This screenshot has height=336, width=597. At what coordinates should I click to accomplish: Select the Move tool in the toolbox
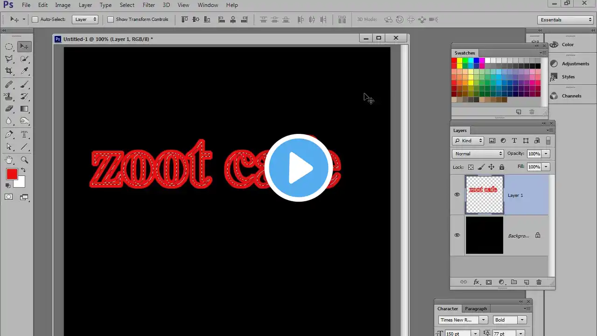(24, 47)
